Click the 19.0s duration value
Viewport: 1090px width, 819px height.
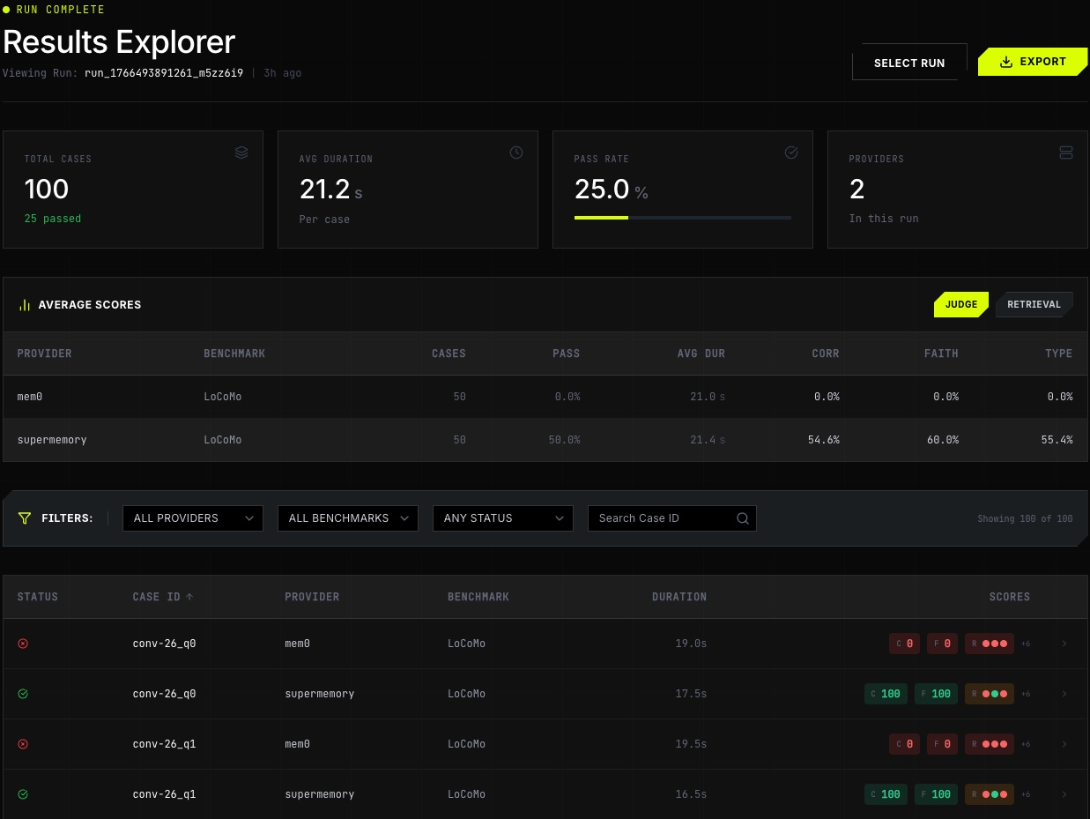(691, 644)
